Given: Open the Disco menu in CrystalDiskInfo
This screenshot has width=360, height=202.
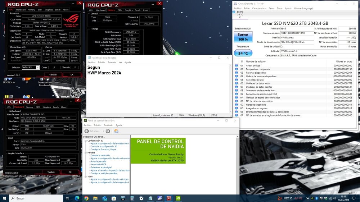Looking at the screenshot, I should tap(279, 9).
